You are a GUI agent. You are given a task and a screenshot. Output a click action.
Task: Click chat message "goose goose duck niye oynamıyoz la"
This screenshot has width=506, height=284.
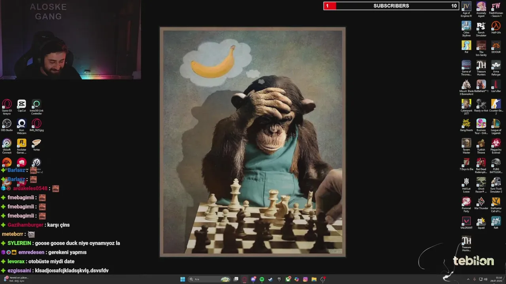pos(77,243)
